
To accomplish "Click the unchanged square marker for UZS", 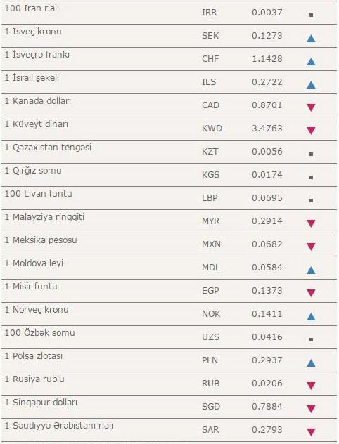I will (x=311, y=339).
